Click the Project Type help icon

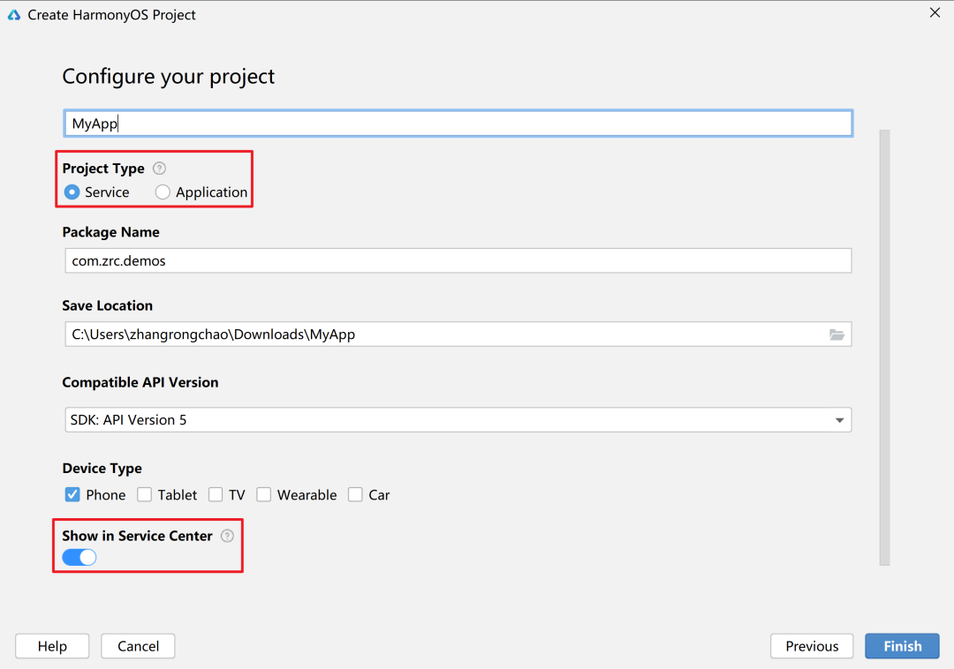[x=159, y=169]
